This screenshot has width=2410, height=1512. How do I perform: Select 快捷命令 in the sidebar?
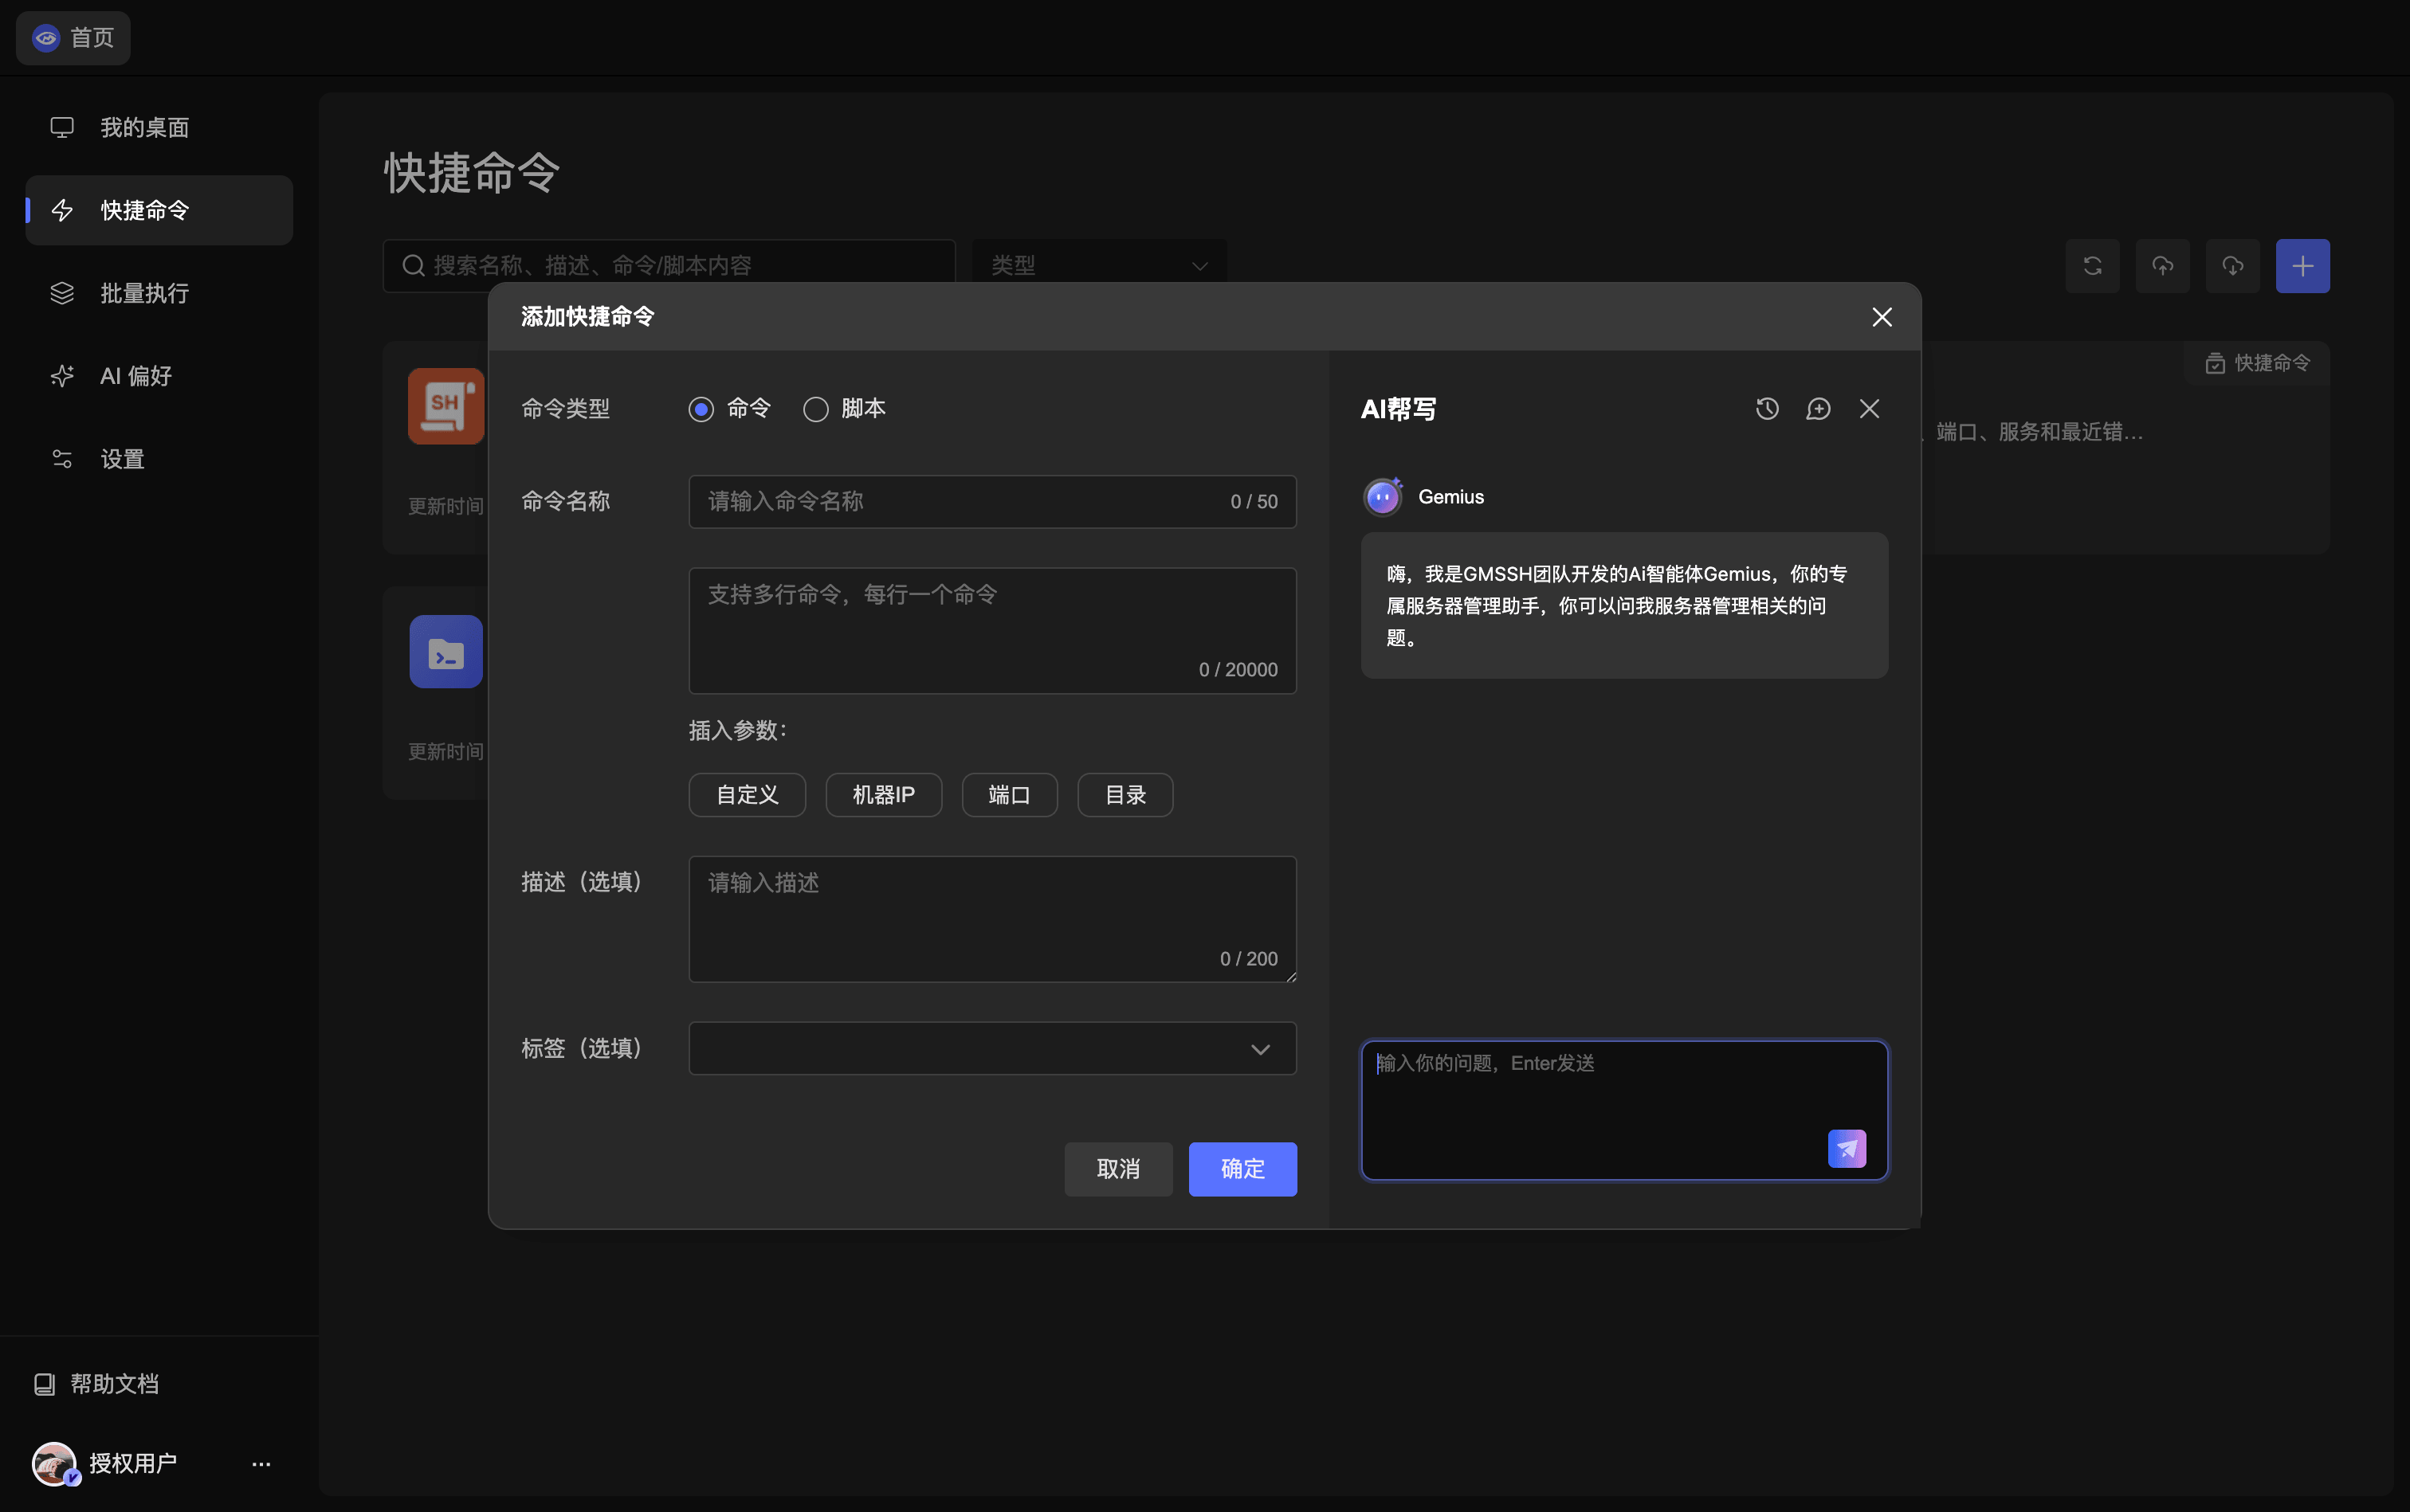click(159, 210)
